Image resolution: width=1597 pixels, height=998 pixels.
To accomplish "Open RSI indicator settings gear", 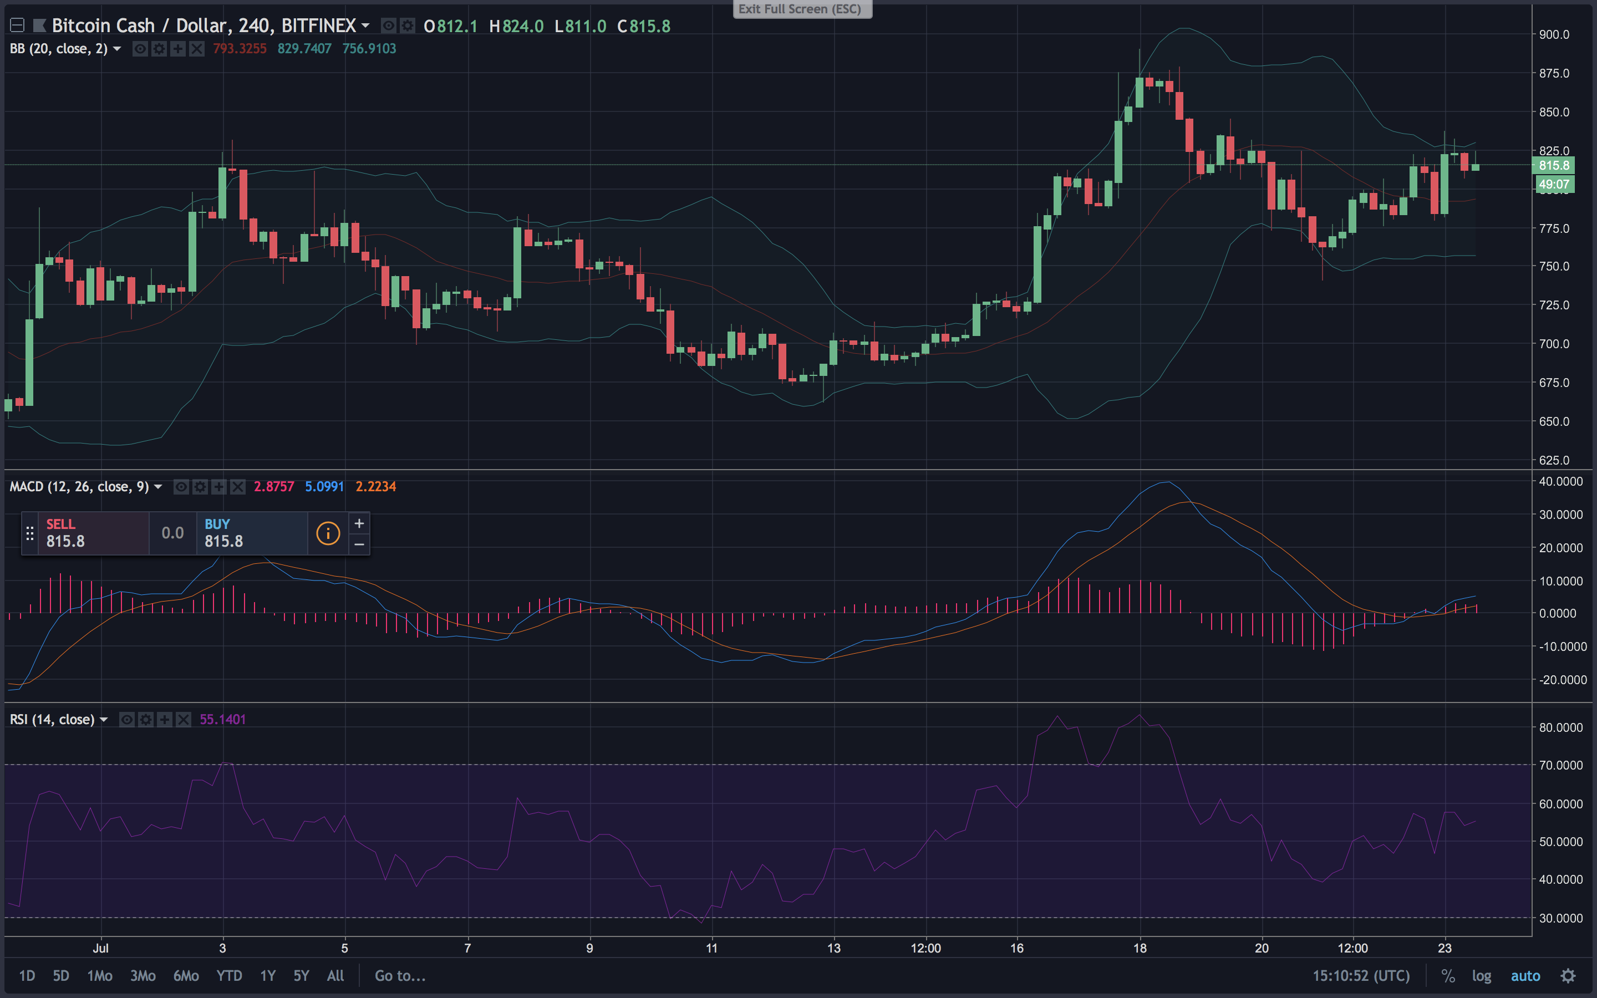I will tap(146, 720).
